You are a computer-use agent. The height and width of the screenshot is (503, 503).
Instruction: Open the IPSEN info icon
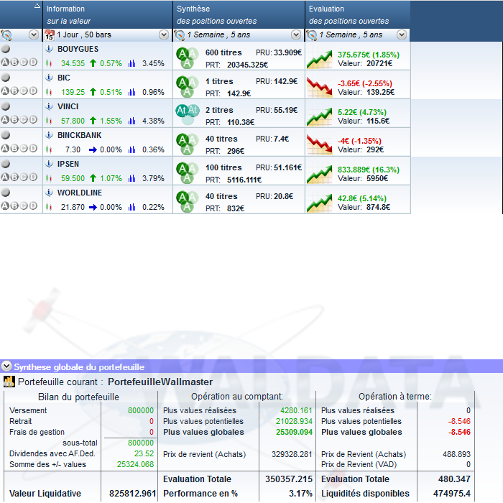click(x=49, y=164)
